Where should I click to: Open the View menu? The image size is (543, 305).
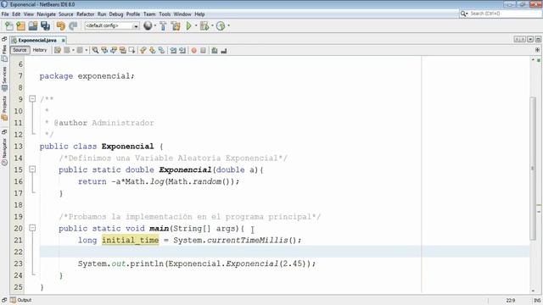pos(28,14)
